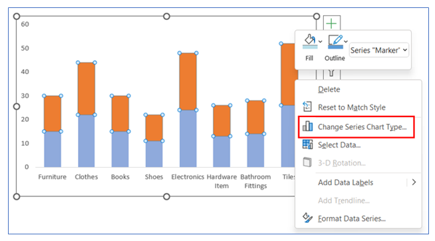Click the Change Series Chart Type icon
Image resolution: width=435 pixels, height=241 pixels.
[x=308, y=126]
